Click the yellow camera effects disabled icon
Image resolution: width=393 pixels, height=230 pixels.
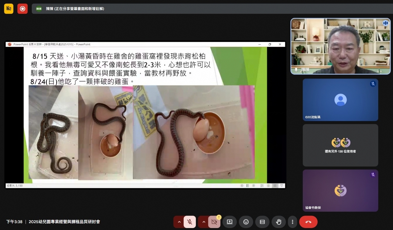9,9
